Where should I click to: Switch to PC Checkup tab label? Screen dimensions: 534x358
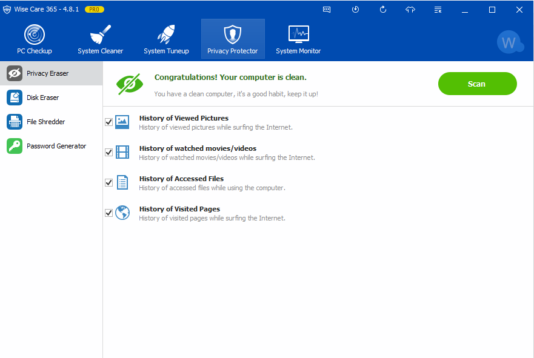(x=35, y=51)
